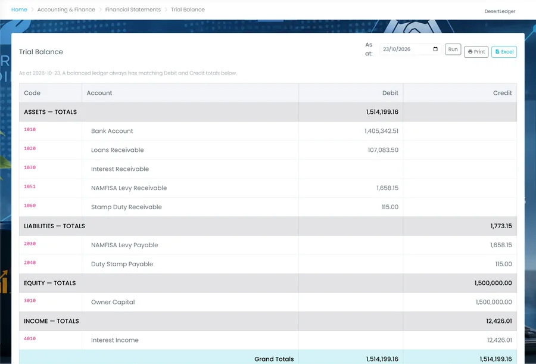Screen dimensions: 536x364
Task: Select account code 1051
Action: pos(30,186)
